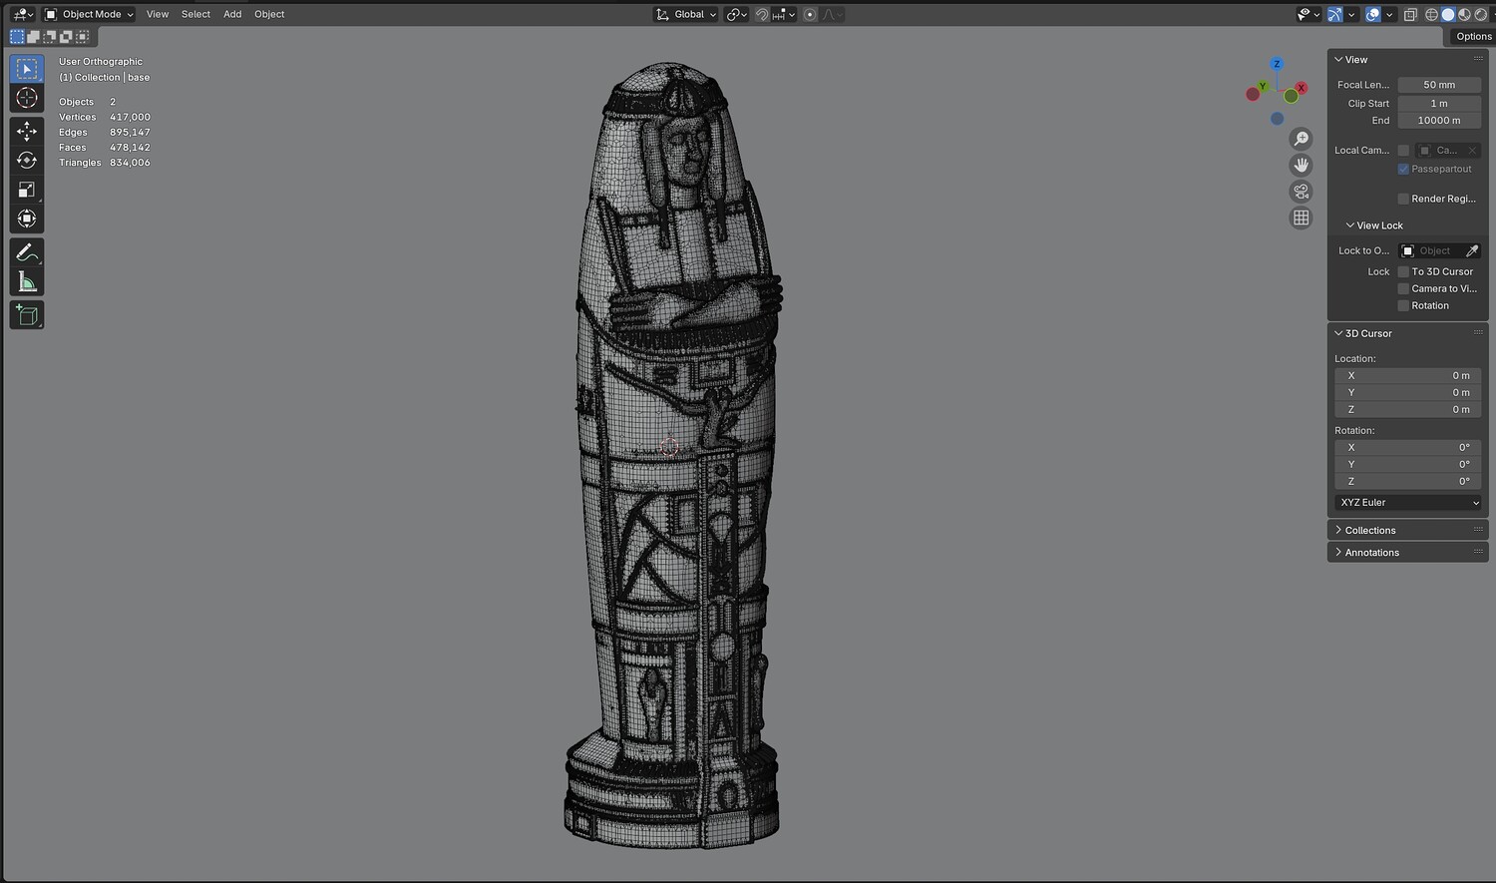Enable Lock Camera to View checkbox

[1403, 288]
